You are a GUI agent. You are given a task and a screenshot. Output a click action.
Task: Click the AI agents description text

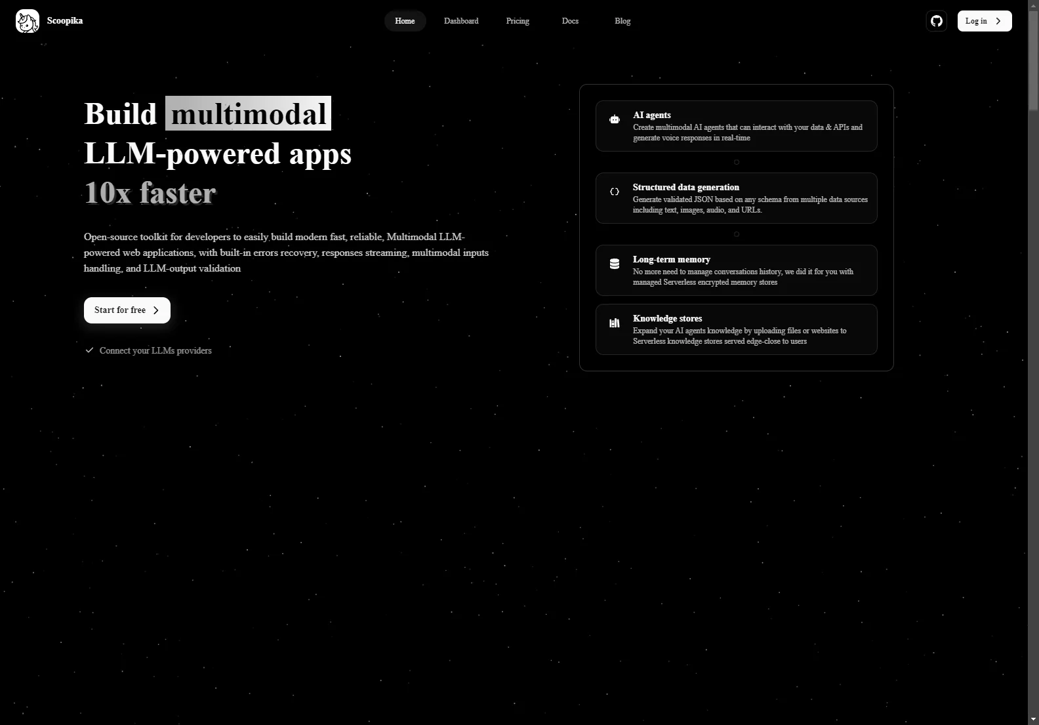coord(748,133)
